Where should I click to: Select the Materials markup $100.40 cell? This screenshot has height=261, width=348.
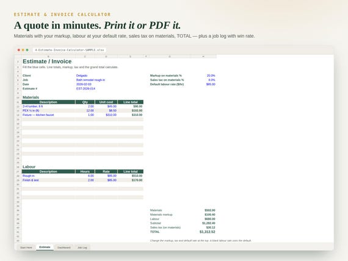tap(210, 215)
